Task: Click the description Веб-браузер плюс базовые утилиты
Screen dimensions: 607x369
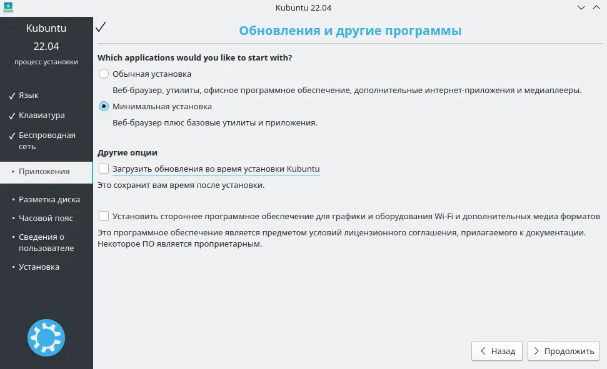Action: (x=215, y=122)
